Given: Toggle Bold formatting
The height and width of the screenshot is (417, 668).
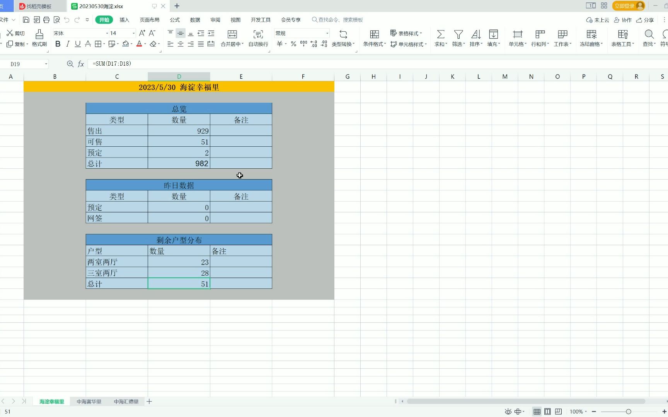Looking at the screenshot, I should pyautogui.click(x=58, y=44).
